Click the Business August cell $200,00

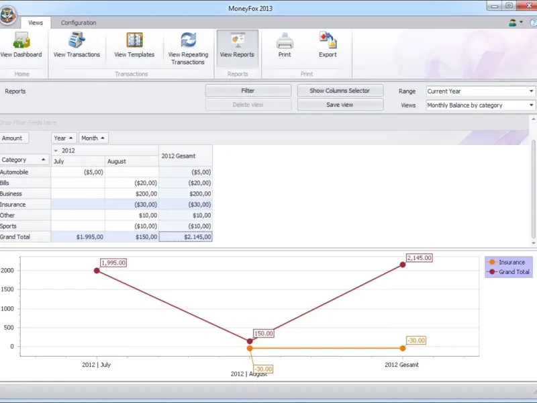pyautogui.click(x=132, y=193)
